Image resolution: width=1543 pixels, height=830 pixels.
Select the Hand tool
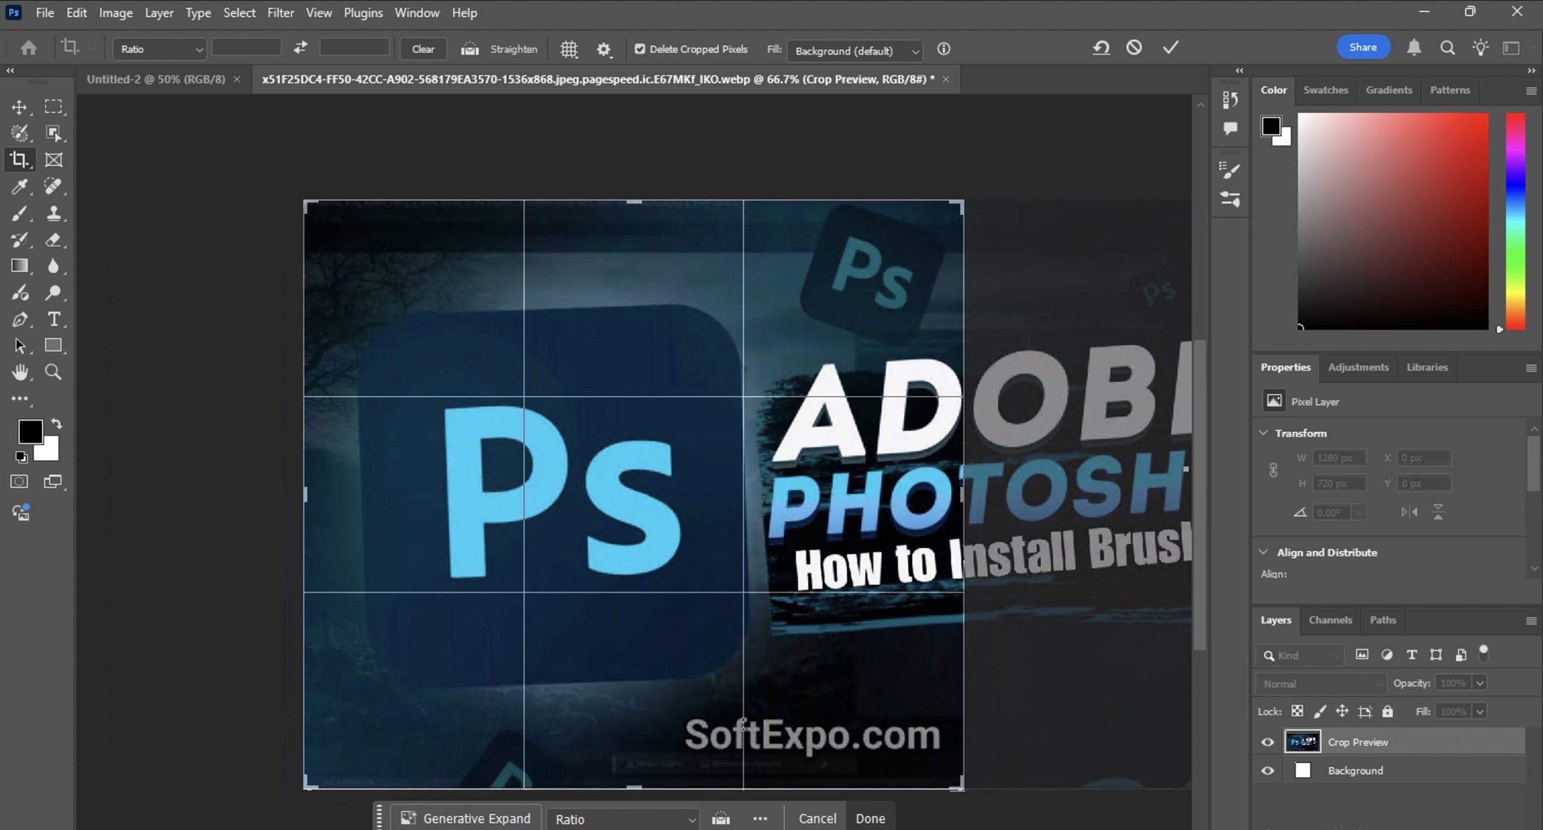click(x=19, y=372)
